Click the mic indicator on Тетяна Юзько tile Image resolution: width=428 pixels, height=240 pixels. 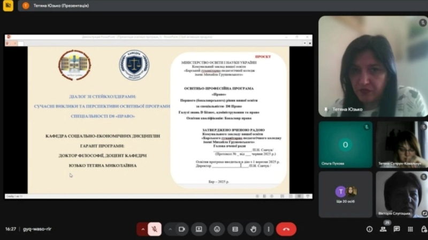click(423, 22)
